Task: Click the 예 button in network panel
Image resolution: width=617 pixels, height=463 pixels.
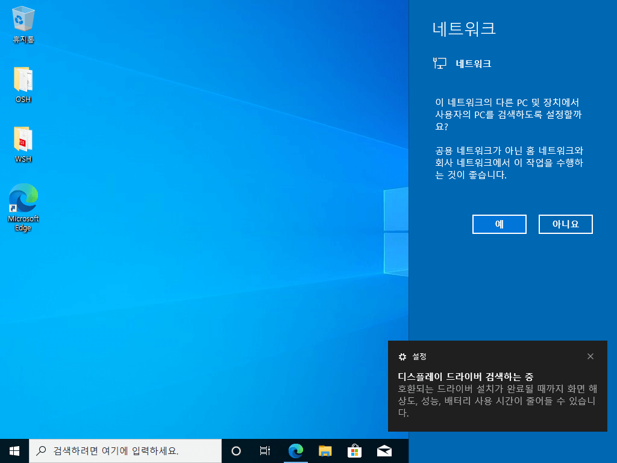Action: [500, 224]
